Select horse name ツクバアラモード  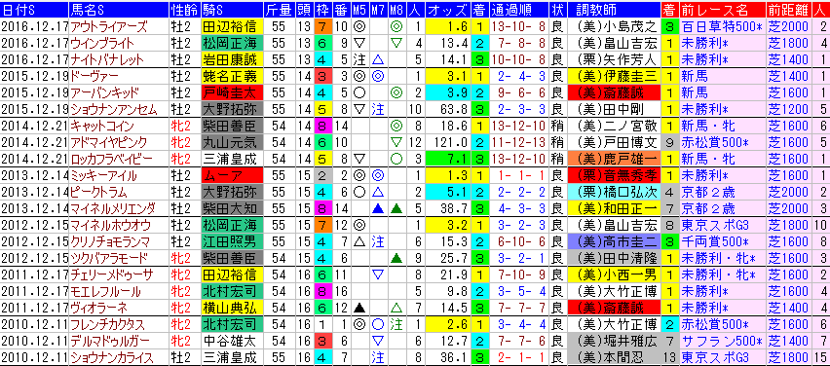pyautogui.click(x=109, y=259)
